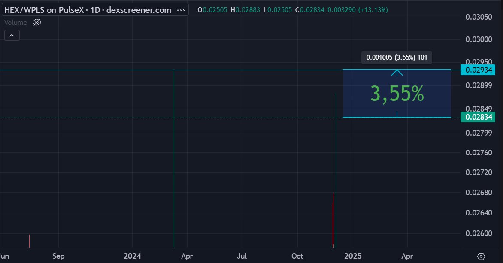Image resolution: width=503 pixels, height=263 pixels.
Task: Click the 0.02834 current price label
Action: pyautogui.click(x=478, y=117)
